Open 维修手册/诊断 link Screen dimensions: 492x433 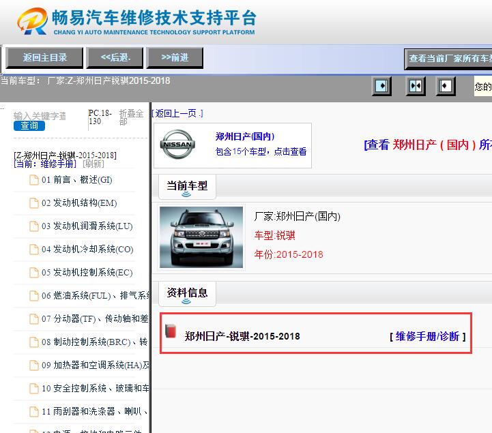coord(428,336)
